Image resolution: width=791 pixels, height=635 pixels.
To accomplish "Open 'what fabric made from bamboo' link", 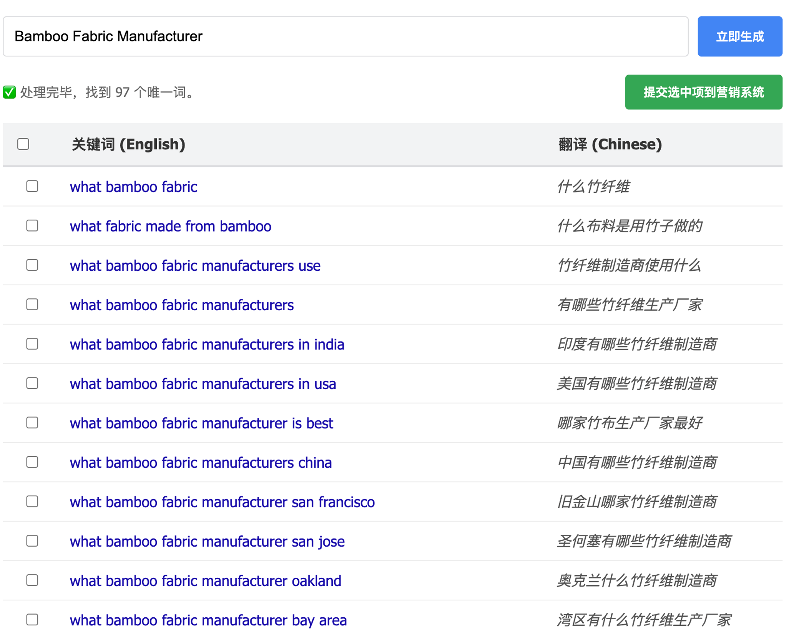I will [x=170, y=227].
